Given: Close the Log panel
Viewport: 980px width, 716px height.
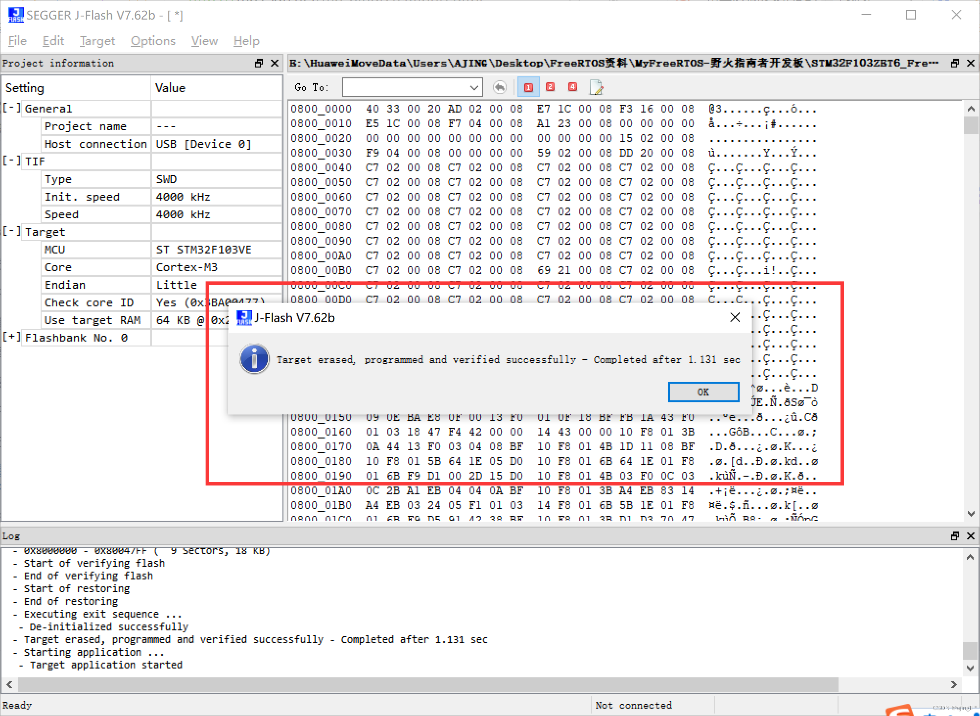Looking at the screenshot, I should pos(970,536).
